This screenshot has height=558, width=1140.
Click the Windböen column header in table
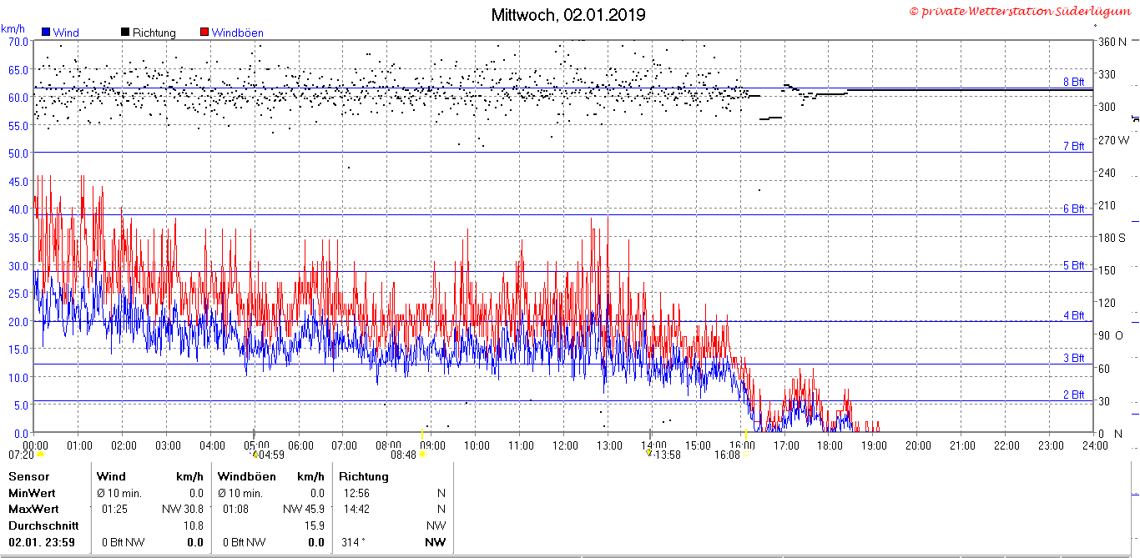pos(247,476)
